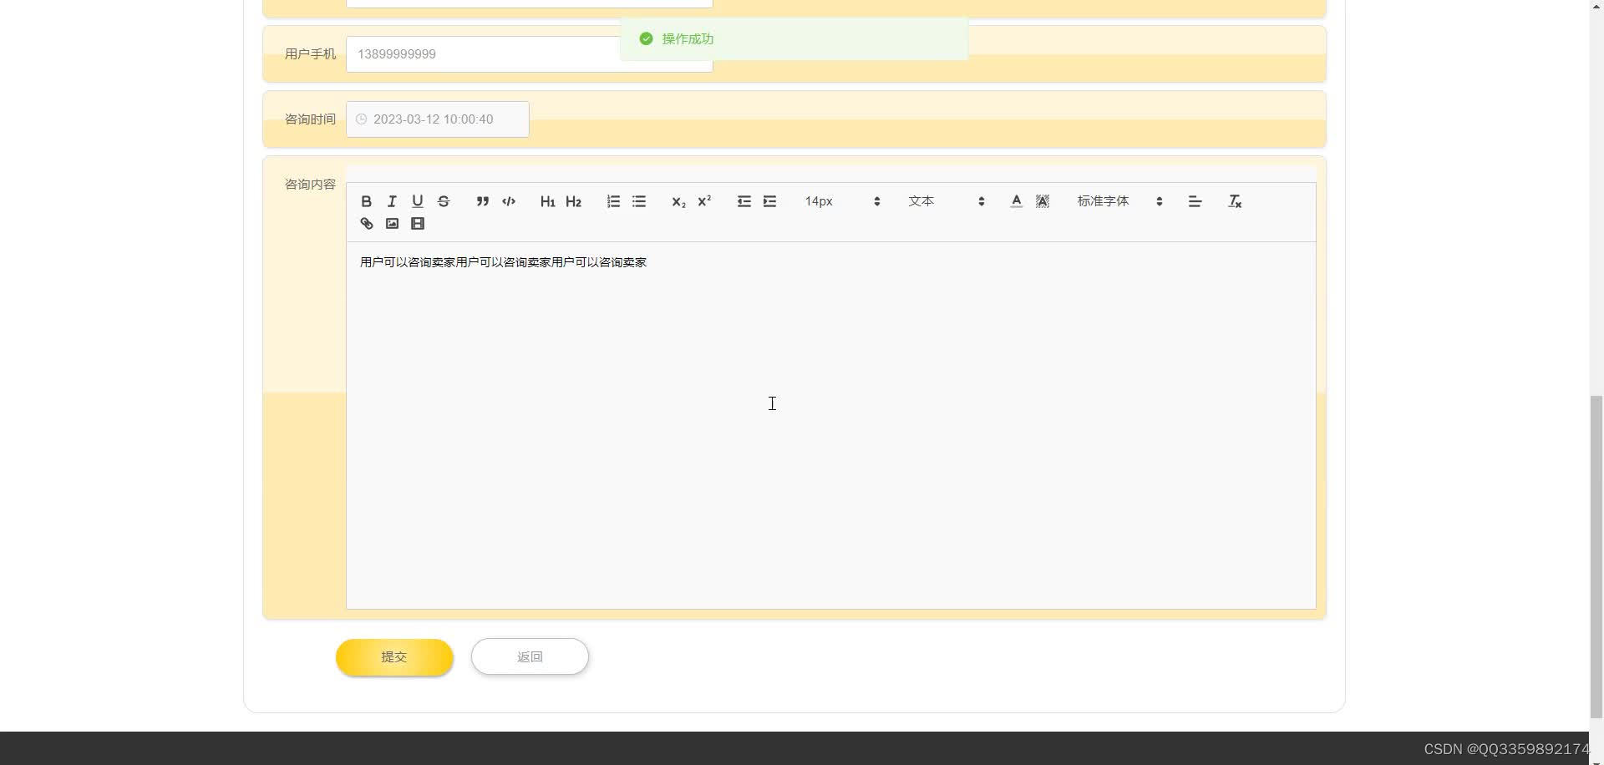This screenshot has height=765, width=1604.
Task: Click inside the 咨询内容 rich text area
Action: click(x=831, y=425)
